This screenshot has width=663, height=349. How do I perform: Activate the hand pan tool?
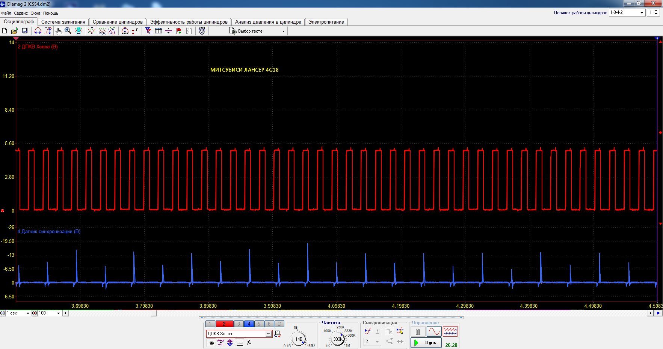pos(58,31)
